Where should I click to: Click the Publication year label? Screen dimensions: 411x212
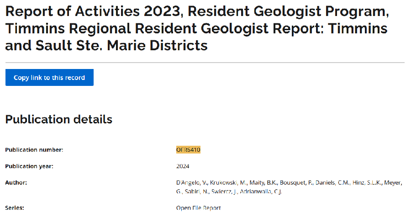(29, 166)
